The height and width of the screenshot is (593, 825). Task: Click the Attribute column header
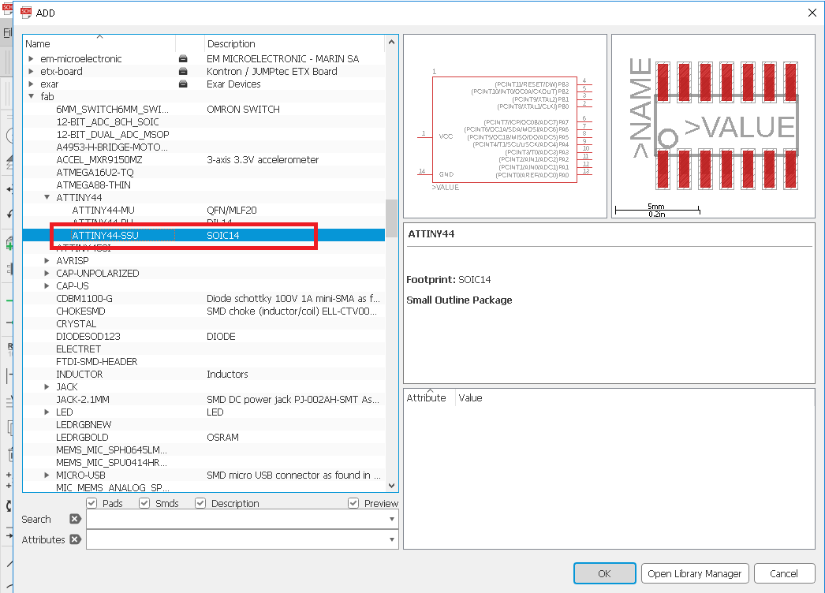click(x=429, y=397)
